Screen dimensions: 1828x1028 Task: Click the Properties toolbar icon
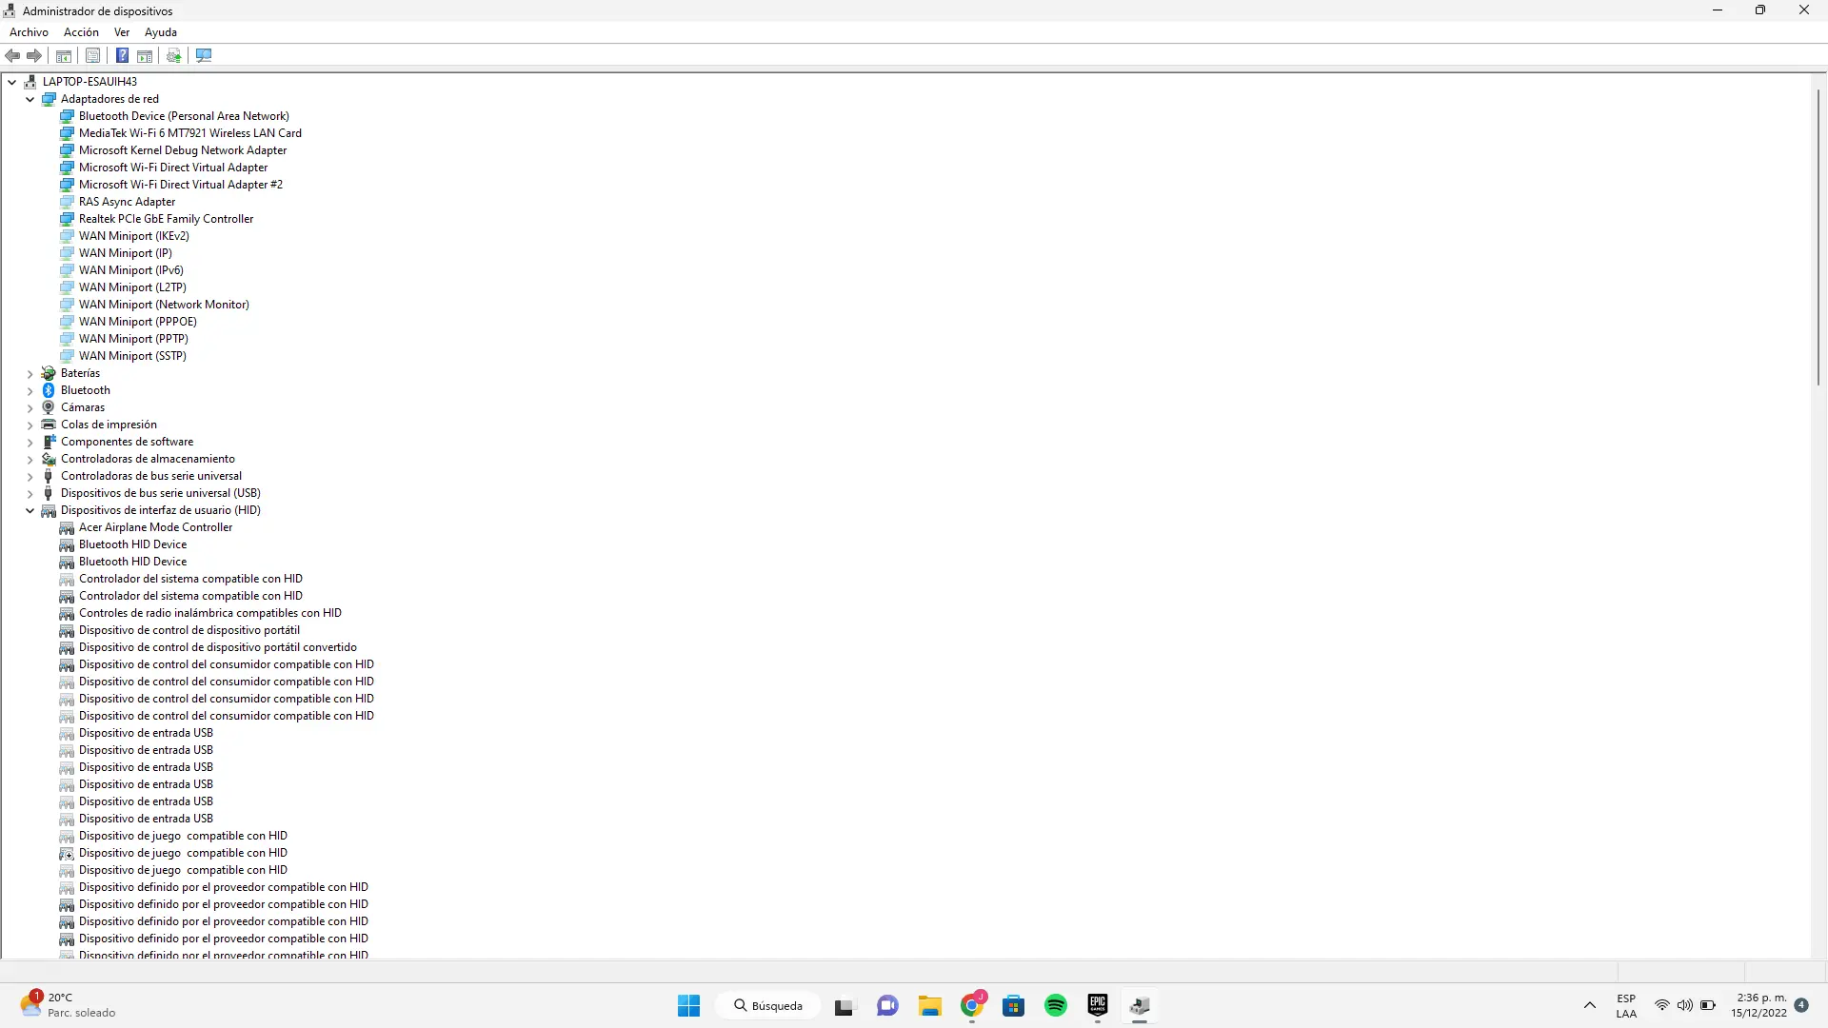tap(92, 56)
